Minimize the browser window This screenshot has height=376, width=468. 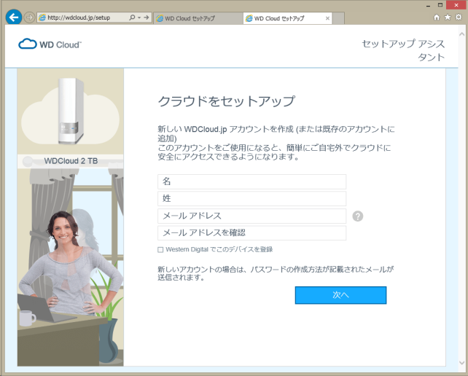tap(429, 5)
